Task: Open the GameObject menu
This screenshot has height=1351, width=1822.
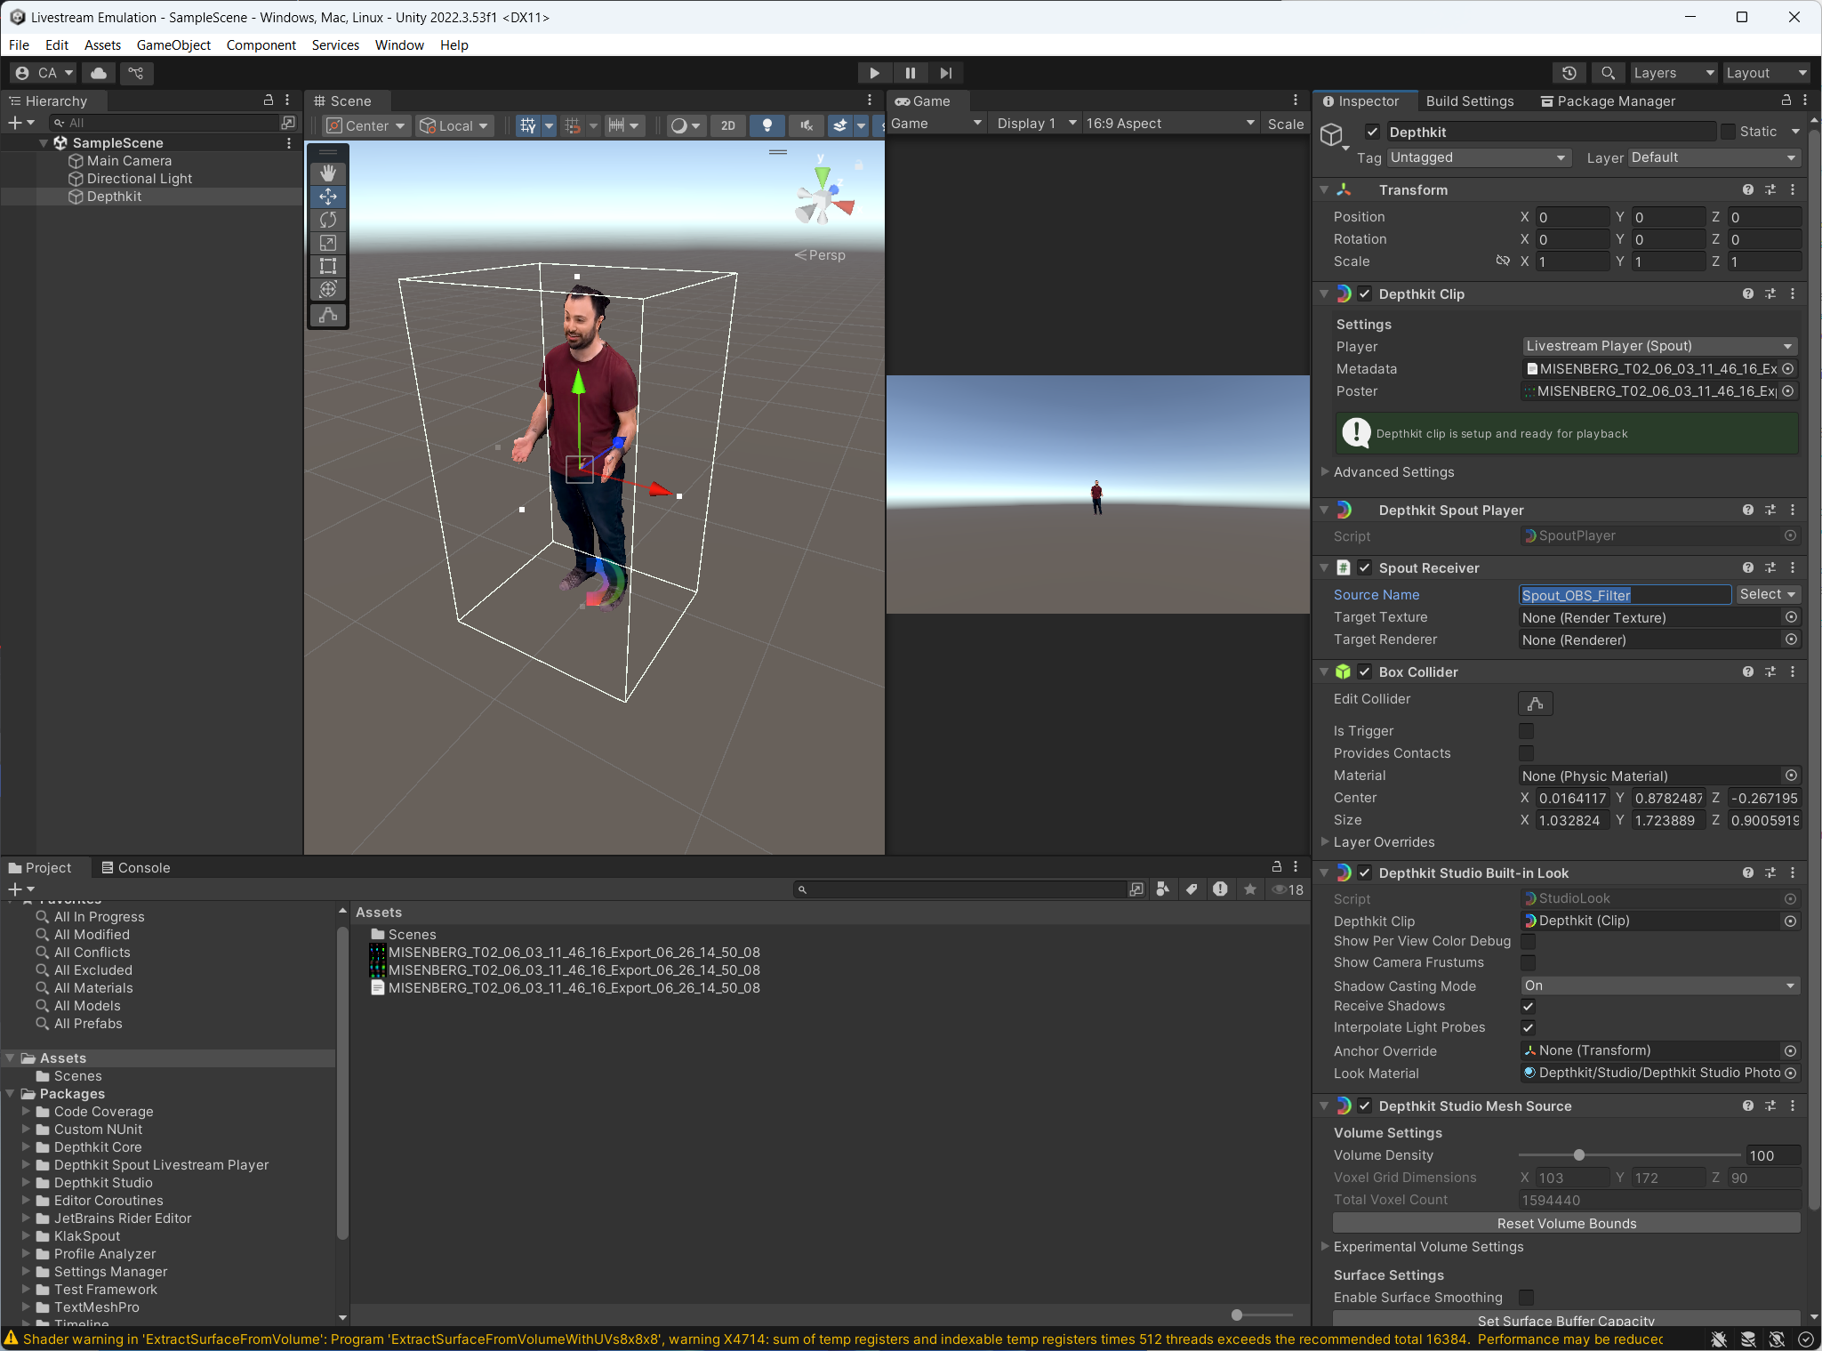Action: (173, 45)
